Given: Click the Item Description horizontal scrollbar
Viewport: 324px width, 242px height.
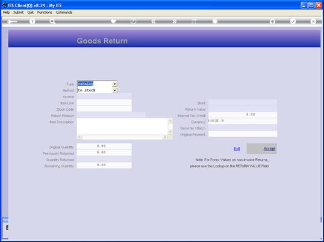Looking at the screenshot, I should [122, 137].
